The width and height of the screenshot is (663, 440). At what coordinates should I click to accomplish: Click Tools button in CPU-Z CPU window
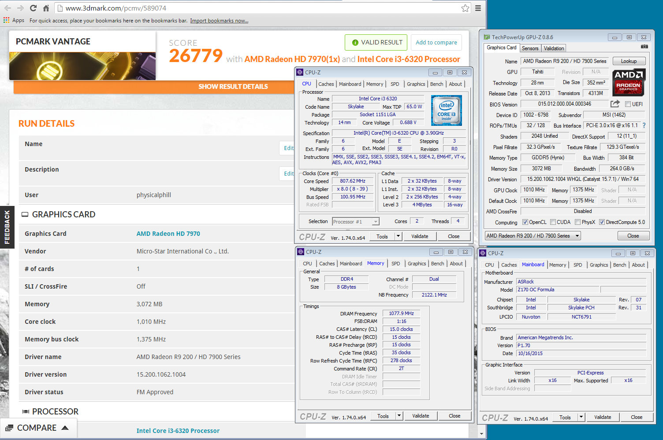[382, 236]
